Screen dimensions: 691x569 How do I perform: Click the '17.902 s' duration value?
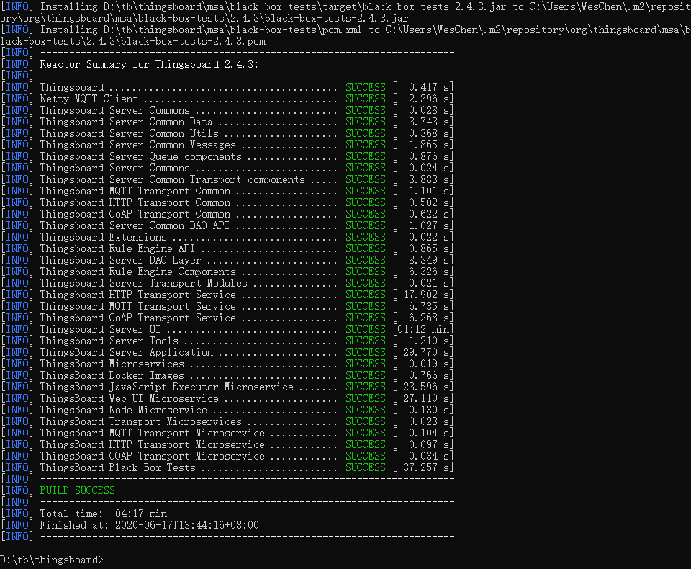426,295
